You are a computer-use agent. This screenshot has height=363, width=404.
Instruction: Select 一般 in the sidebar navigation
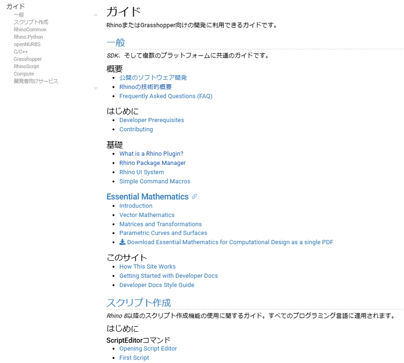point(19,15)
